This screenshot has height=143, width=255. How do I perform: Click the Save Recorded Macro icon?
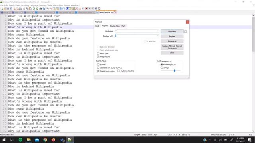tap(99, 8)
